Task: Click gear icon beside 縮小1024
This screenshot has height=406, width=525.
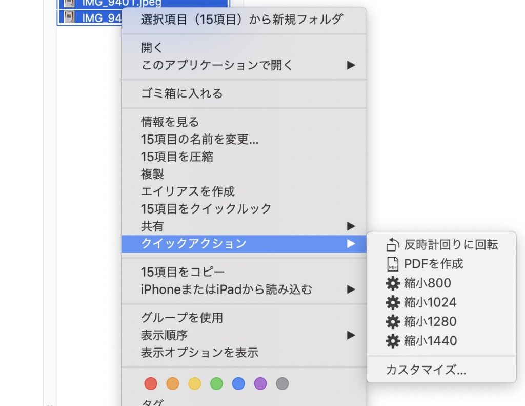Action: (x=392, y=303)
